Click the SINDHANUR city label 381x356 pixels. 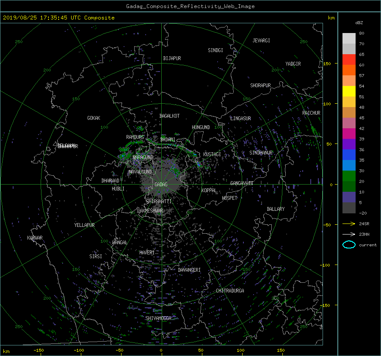click(261, 153)
